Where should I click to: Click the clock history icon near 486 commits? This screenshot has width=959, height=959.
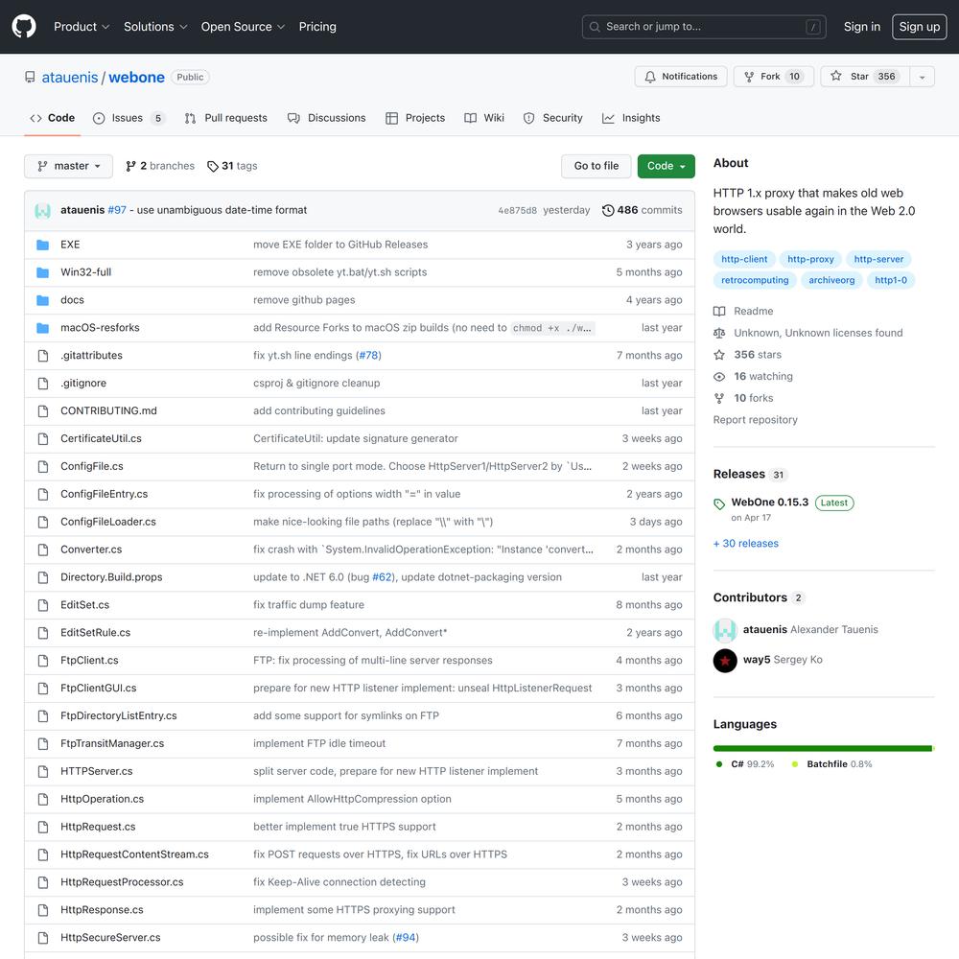click(608, 210)
